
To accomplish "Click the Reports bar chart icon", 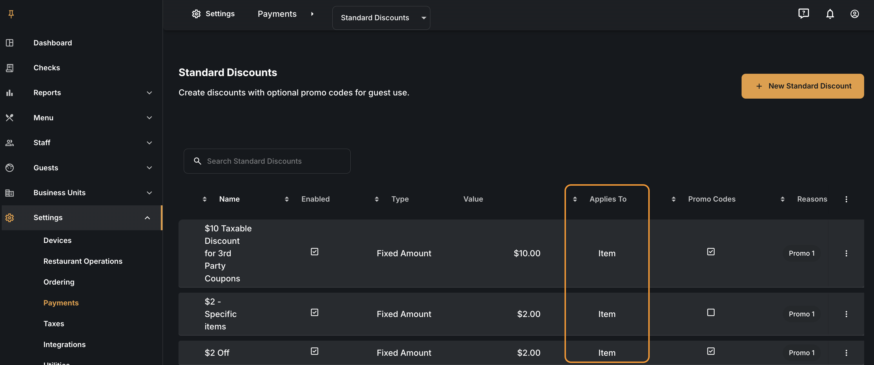I will (x=10, y=93).
